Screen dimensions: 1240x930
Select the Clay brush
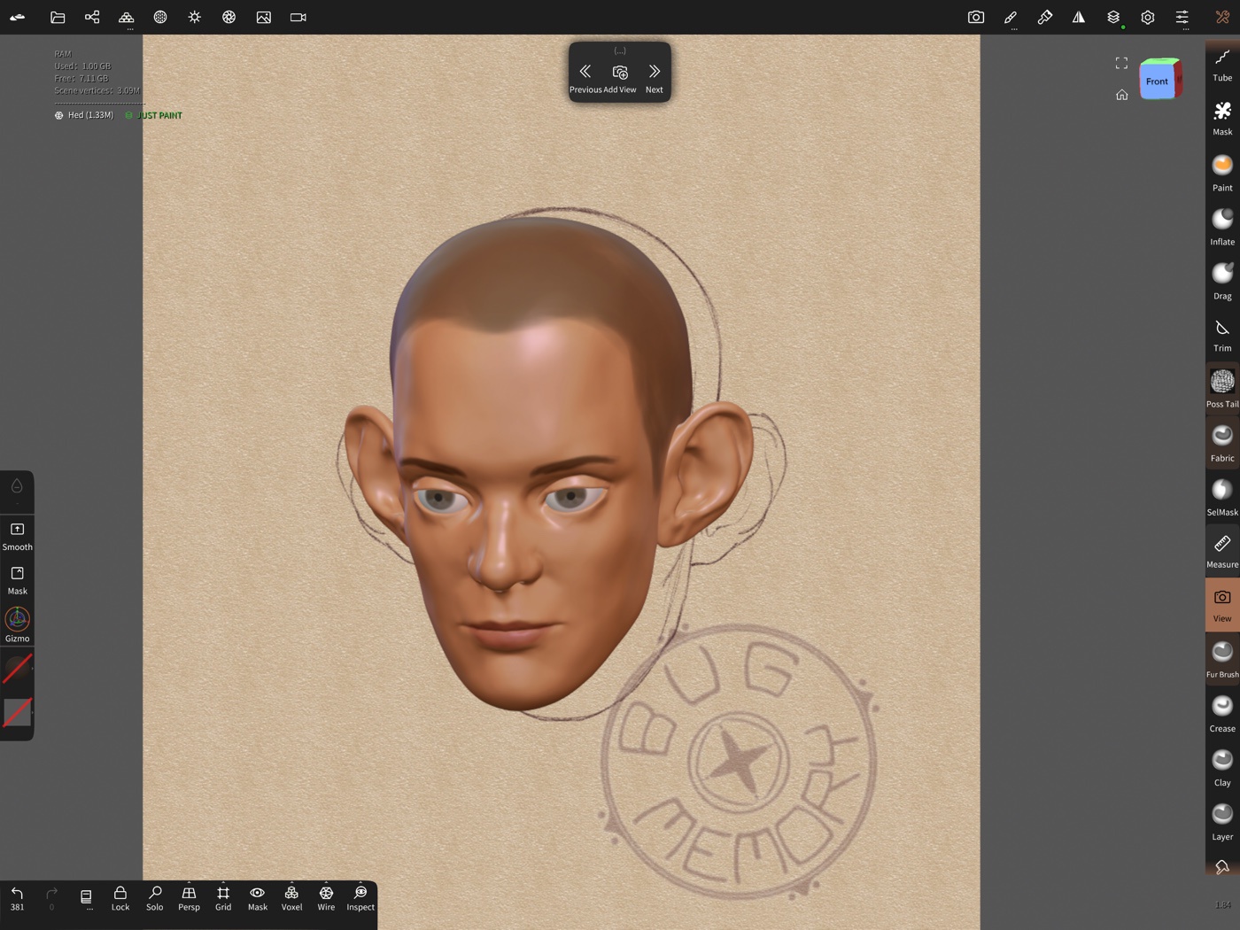1222,768
